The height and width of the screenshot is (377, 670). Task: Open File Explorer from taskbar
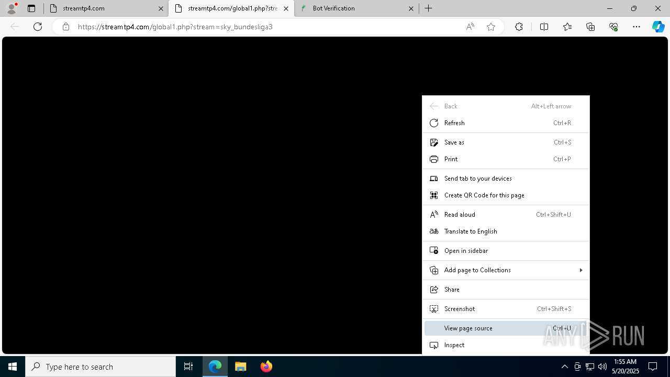[x=241, y=367]
